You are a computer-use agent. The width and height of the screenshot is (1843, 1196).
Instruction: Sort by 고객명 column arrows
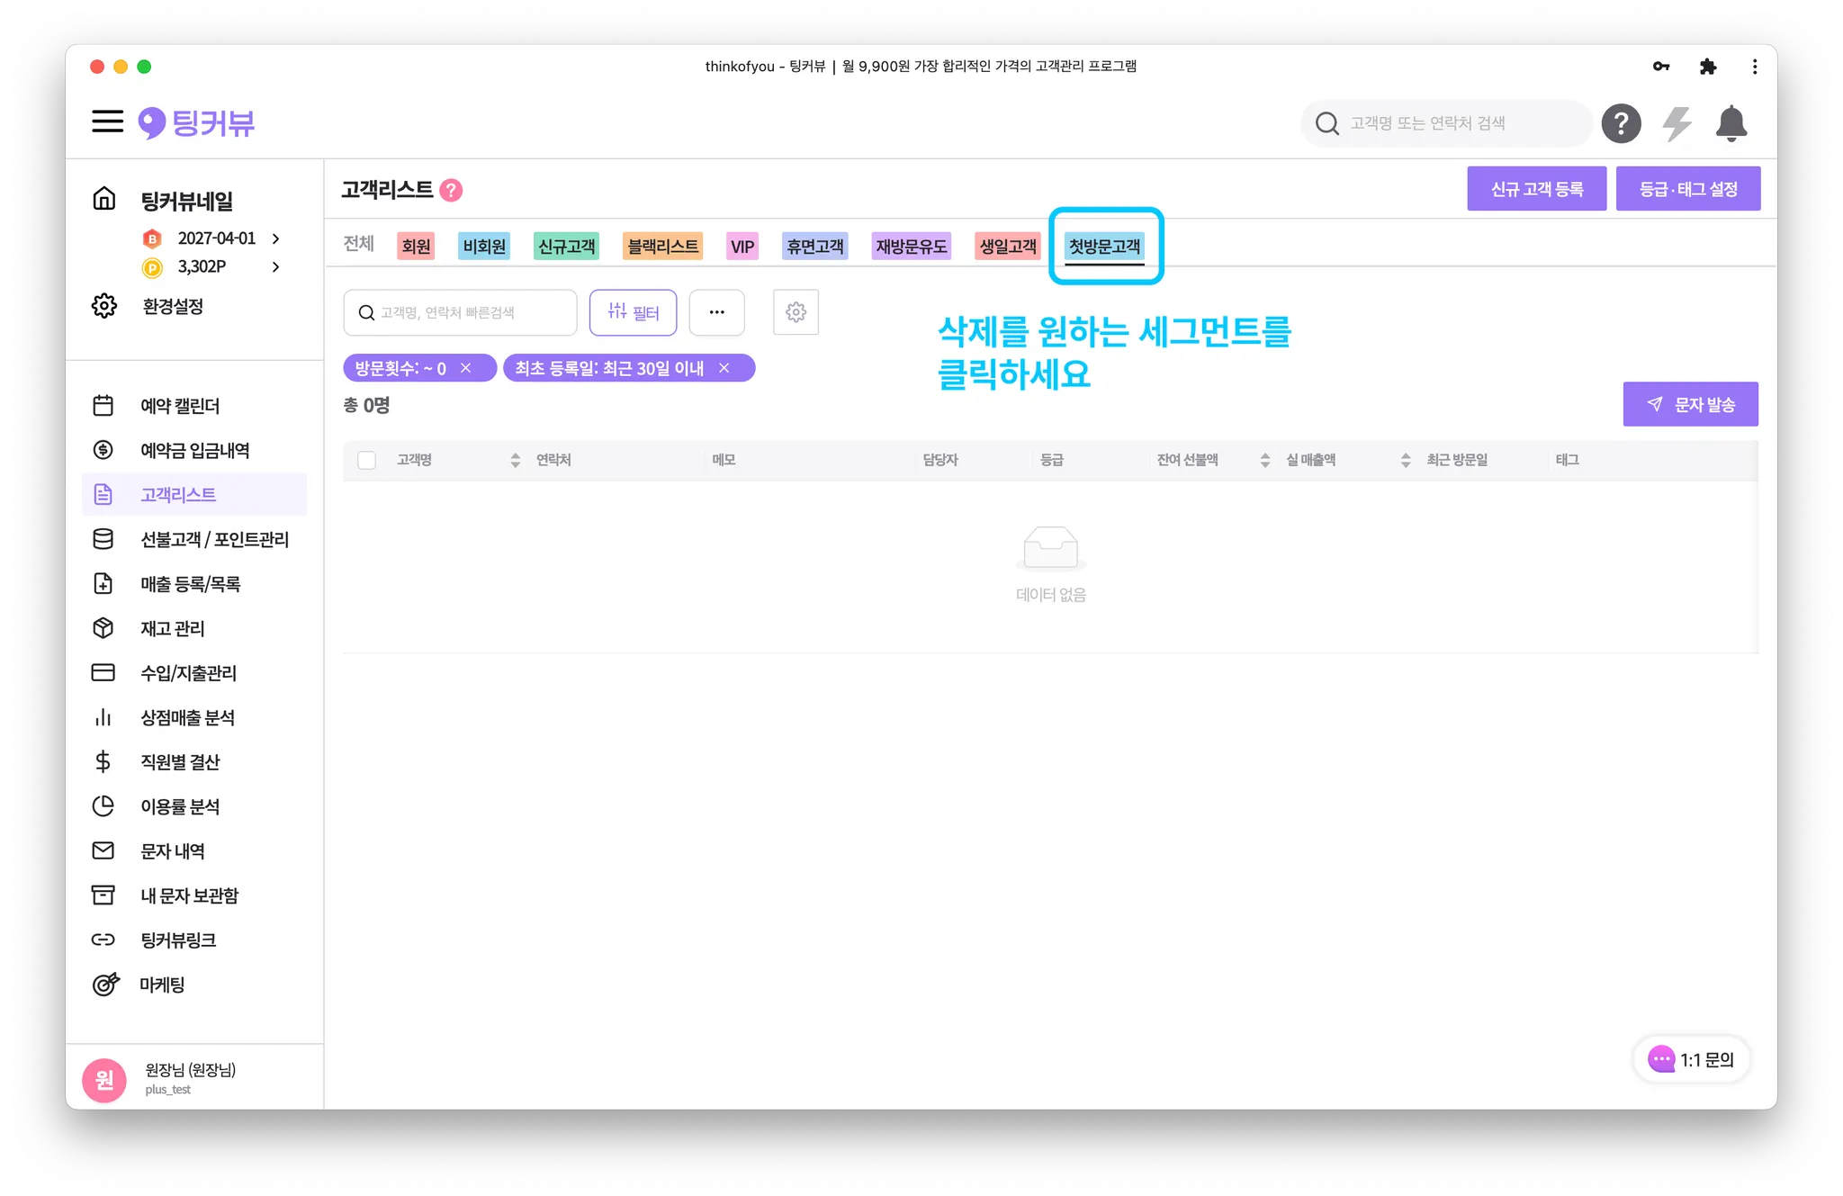[x=515, y=460]
